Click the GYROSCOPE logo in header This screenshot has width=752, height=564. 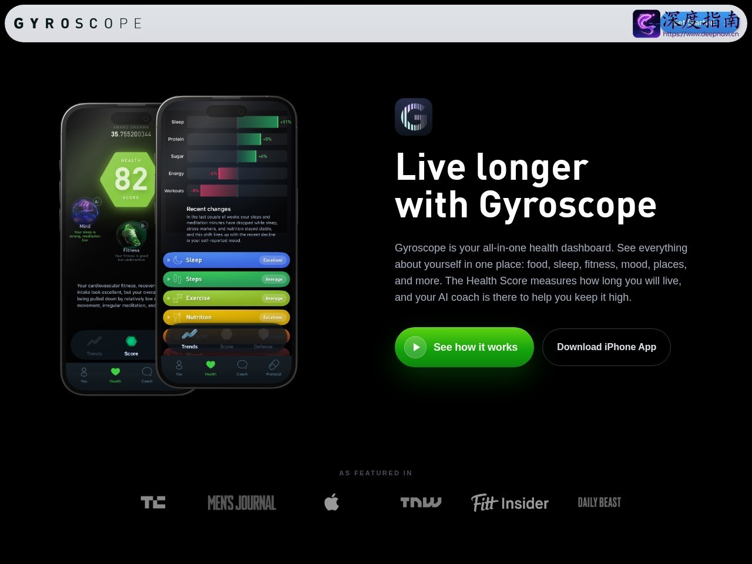78,23
